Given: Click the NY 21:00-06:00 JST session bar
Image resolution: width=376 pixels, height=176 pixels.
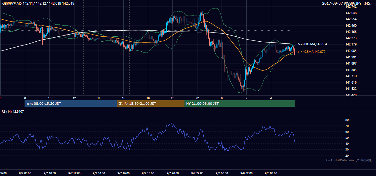Looking at the screenshot, I should tap(240, 104).
